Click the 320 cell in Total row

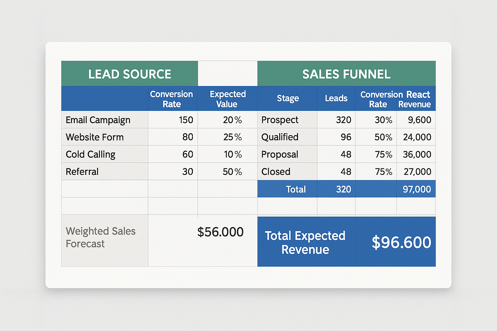(x=336, y=189)
